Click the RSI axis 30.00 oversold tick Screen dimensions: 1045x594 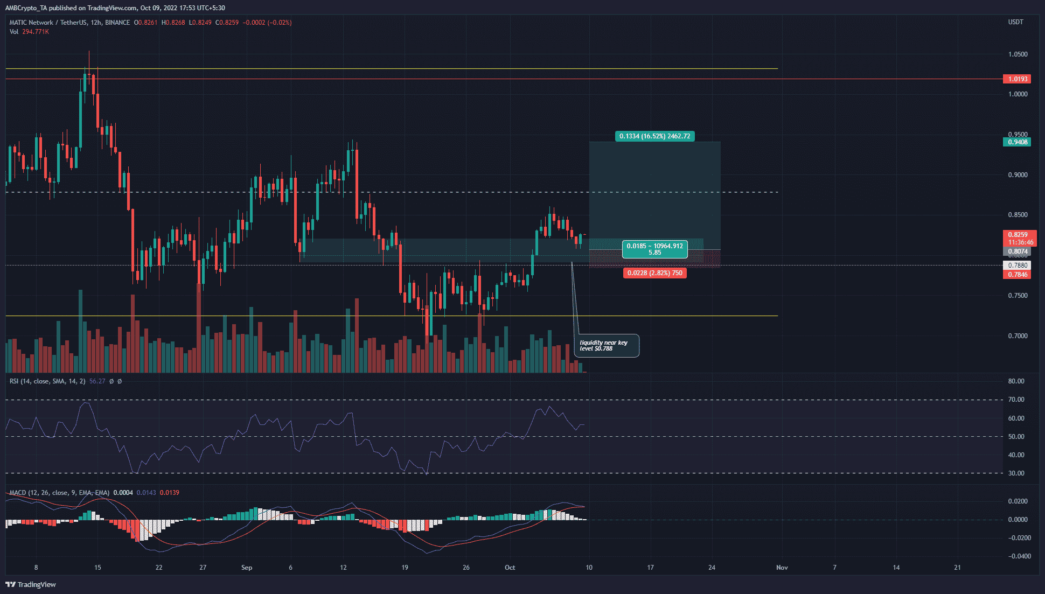coord(1016,473)
